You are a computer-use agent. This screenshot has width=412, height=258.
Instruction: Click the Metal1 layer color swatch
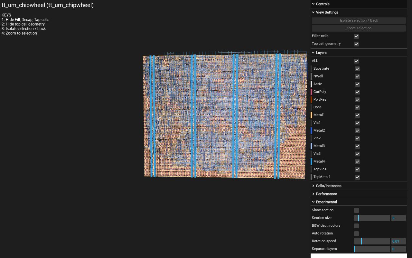coord(311,115)
